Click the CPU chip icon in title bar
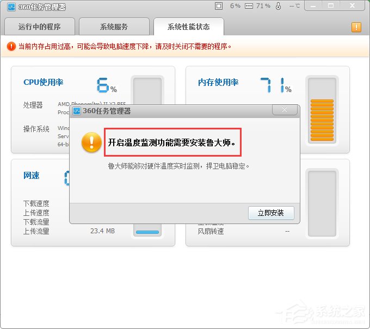Screen dimensions: 370x329 click(x=219, y=6)
